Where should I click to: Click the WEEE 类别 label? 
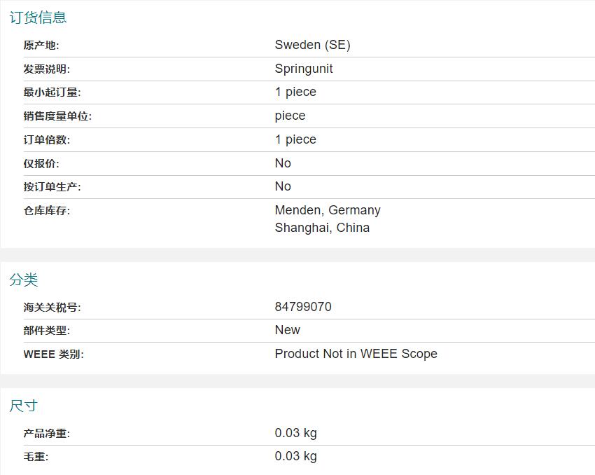click(x=53, y=354)
